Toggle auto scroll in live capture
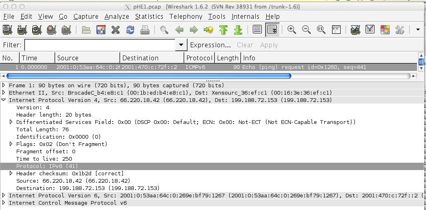 272,29
